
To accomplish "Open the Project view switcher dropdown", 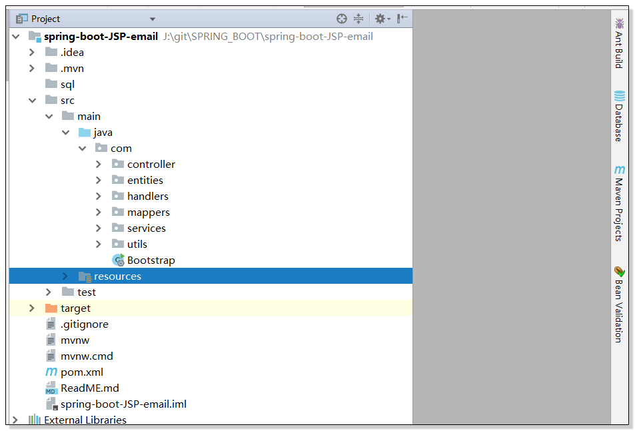I will coord(152,19).
